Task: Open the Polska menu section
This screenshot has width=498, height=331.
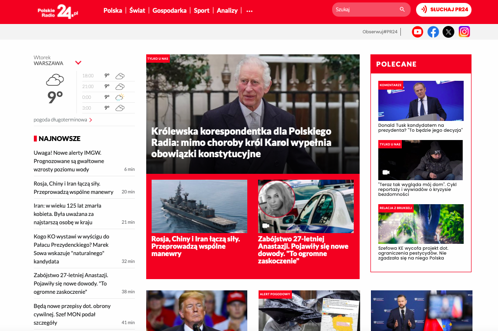Action: click(x=113, y=10)
